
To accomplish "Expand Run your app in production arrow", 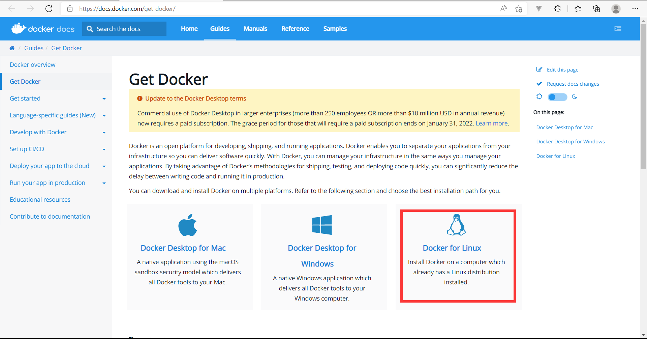I will coord(104,183).
